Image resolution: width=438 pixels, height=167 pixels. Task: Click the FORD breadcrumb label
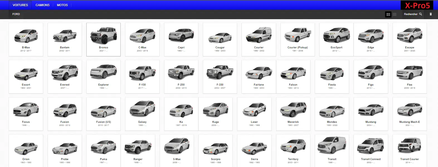16,14
